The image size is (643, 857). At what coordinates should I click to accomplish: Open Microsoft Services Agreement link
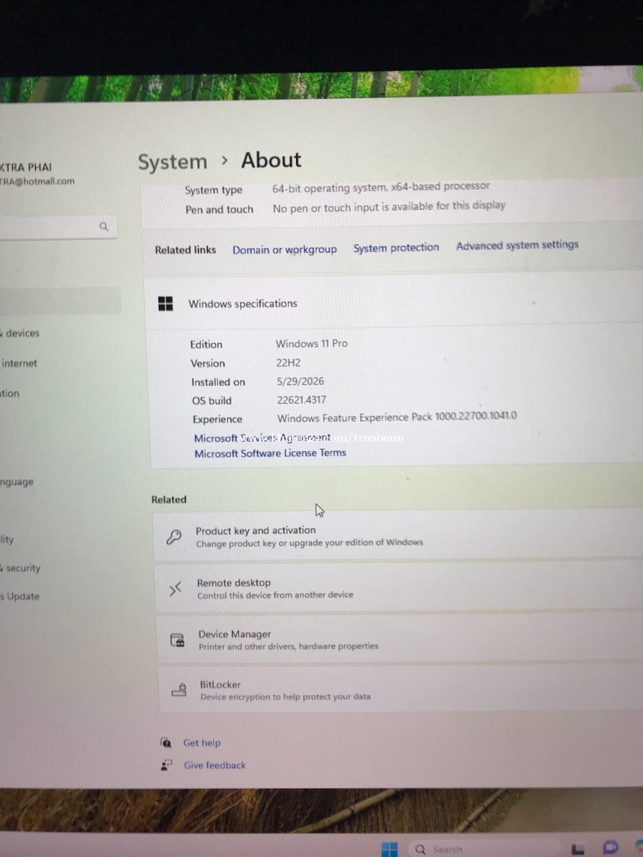point(262,438)
